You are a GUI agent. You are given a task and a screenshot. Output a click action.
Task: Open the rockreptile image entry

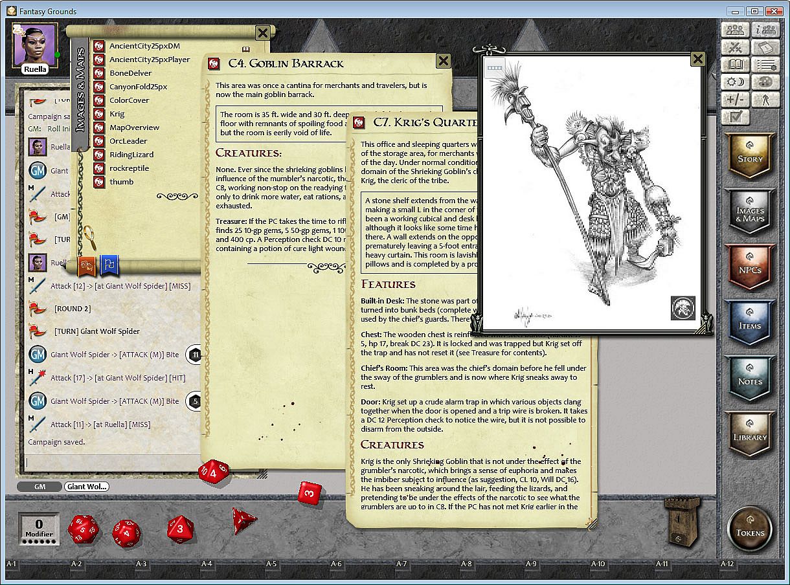tap(129, 168)
